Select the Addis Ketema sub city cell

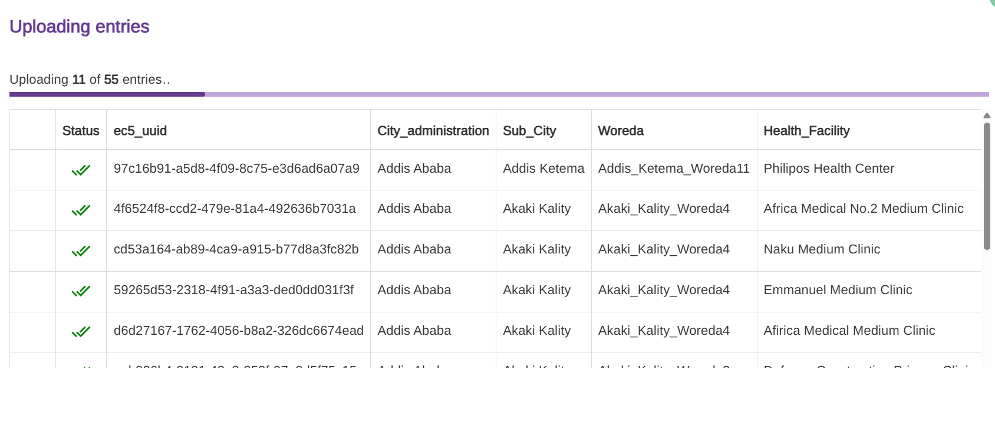(543, 169)
